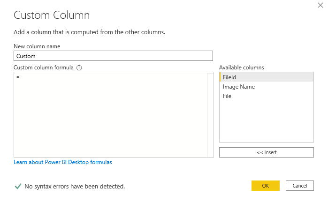Viewport: 328px width, 203px height.
Task: Click the 'No syntax errors' status message
Action: click(x=75, y=186)
